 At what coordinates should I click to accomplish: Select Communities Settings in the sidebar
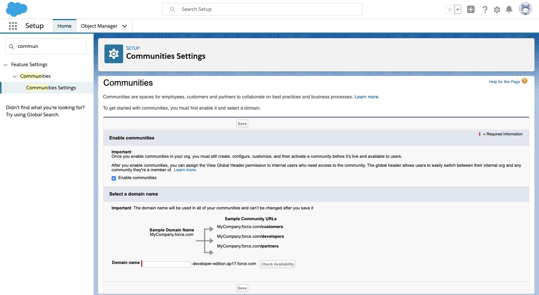51,88
